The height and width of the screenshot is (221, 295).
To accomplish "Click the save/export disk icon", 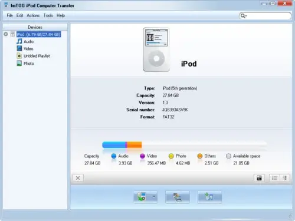I will (259, 178).
